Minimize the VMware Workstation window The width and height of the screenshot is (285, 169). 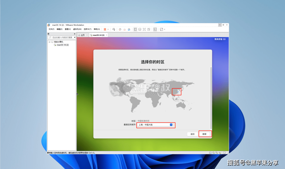pos(220,25)
